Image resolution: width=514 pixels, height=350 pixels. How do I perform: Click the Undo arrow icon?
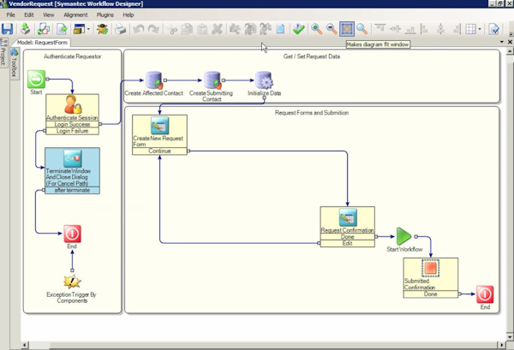pos(139,29)
